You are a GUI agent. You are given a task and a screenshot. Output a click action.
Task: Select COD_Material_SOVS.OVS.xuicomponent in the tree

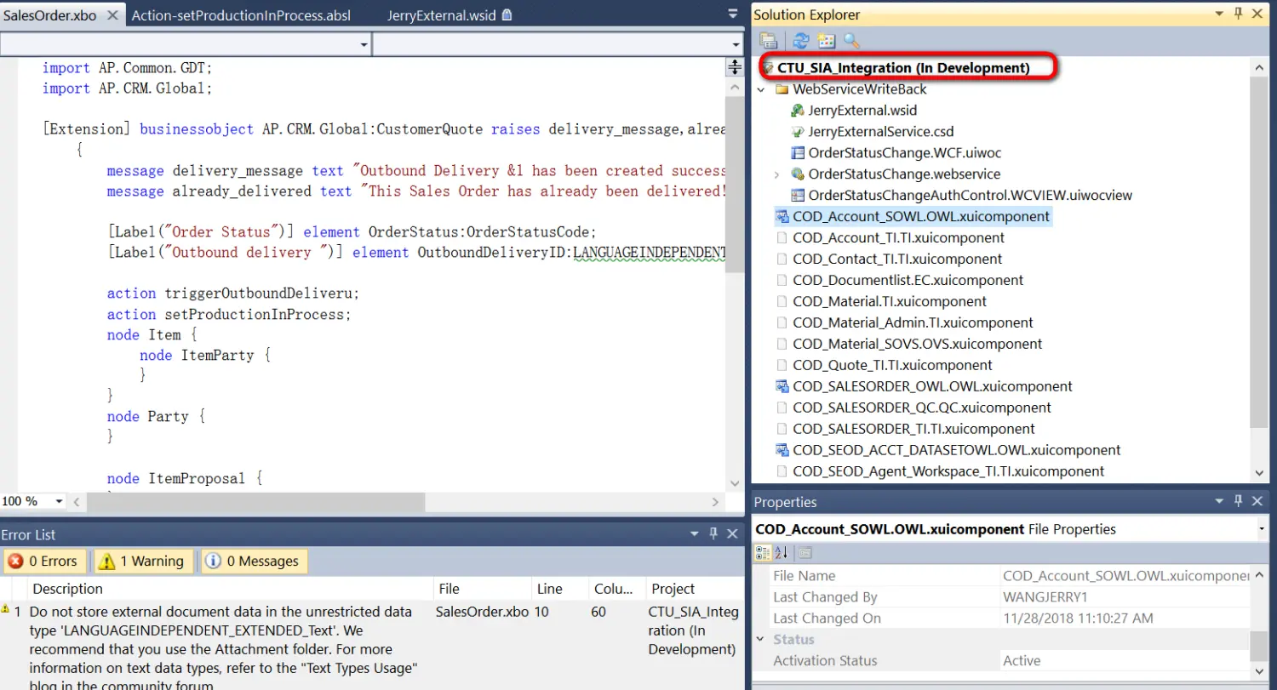[917, 345]
